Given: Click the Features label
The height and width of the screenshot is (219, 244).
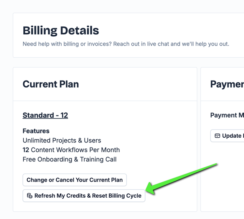Looking at the screenshot, I should click(36, 131).
